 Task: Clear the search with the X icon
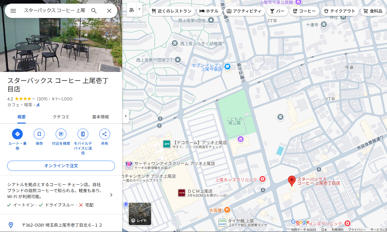pyautogui.click(x=109, y=11)
